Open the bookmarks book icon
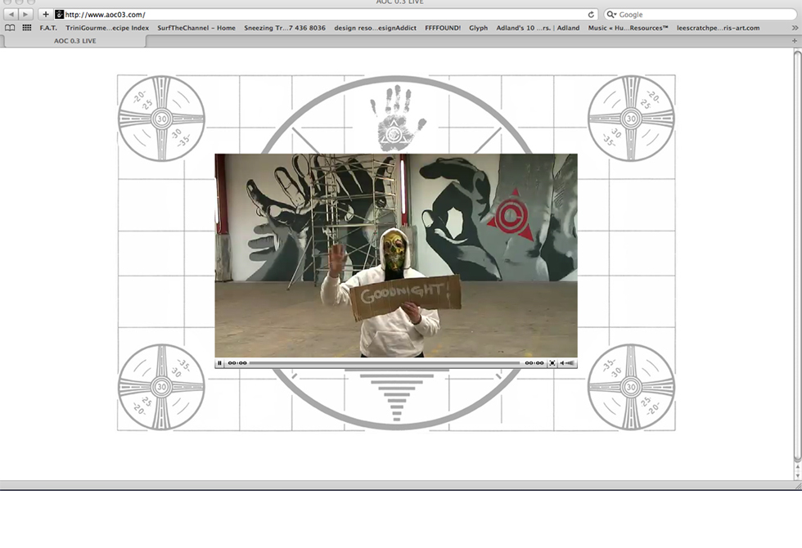802x548 pixels. tap(10, 28)
